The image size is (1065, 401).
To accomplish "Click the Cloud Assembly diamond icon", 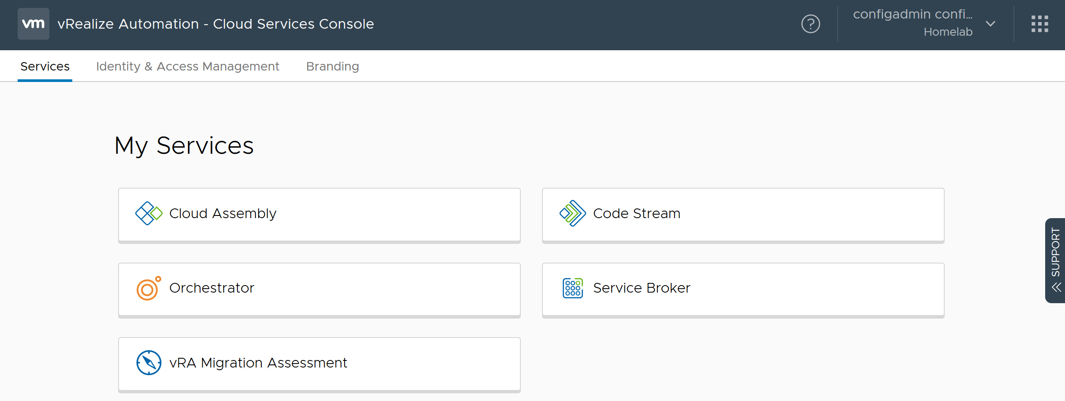I will [x=149, y=213].
